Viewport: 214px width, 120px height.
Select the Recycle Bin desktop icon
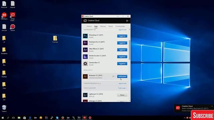pos(4,108)
